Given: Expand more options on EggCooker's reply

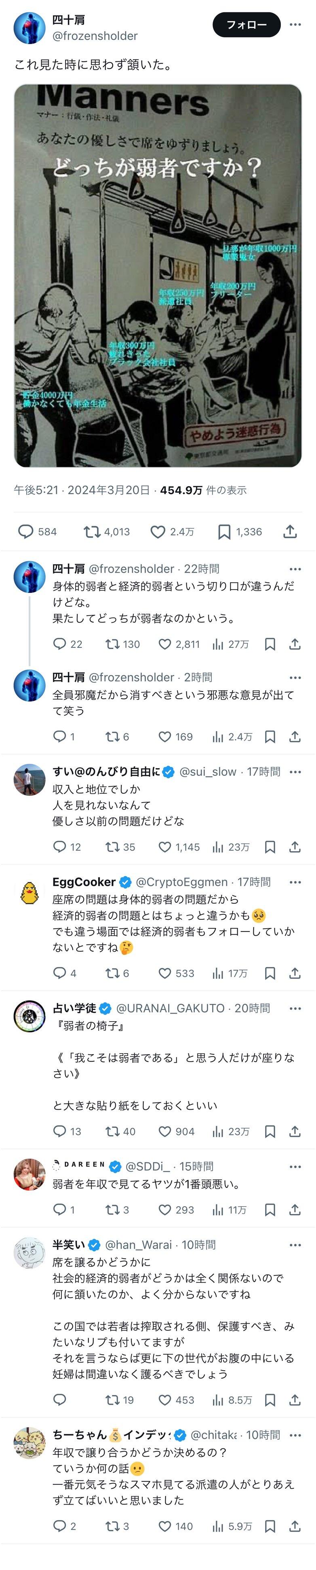Looking at the screenshot, I should click(x=295, y=882).
